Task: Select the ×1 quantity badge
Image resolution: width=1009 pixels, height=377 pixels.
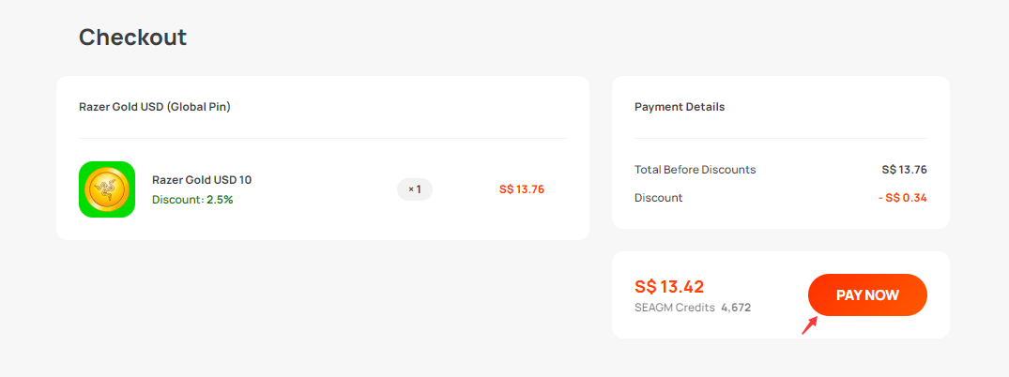Action: [x=415, y=189]
